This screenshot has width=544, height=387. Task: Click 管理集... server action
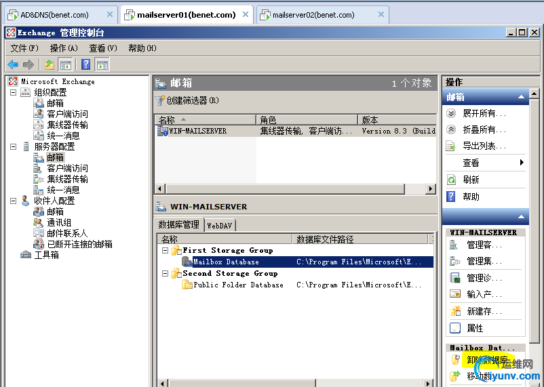(x=484, y=261)
